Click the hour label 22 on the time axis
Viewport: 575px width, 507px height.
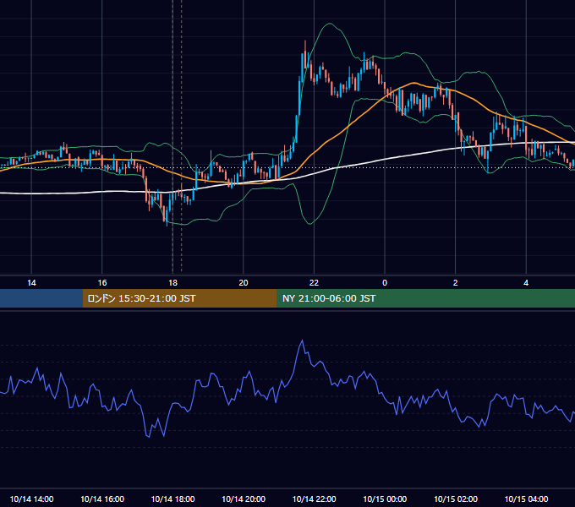[x=314, y=283]
